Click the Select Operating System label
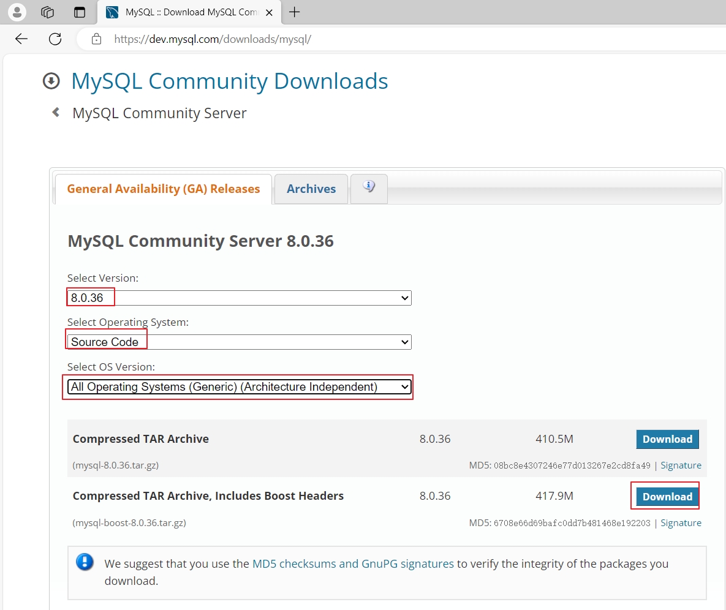 [128, 322]
